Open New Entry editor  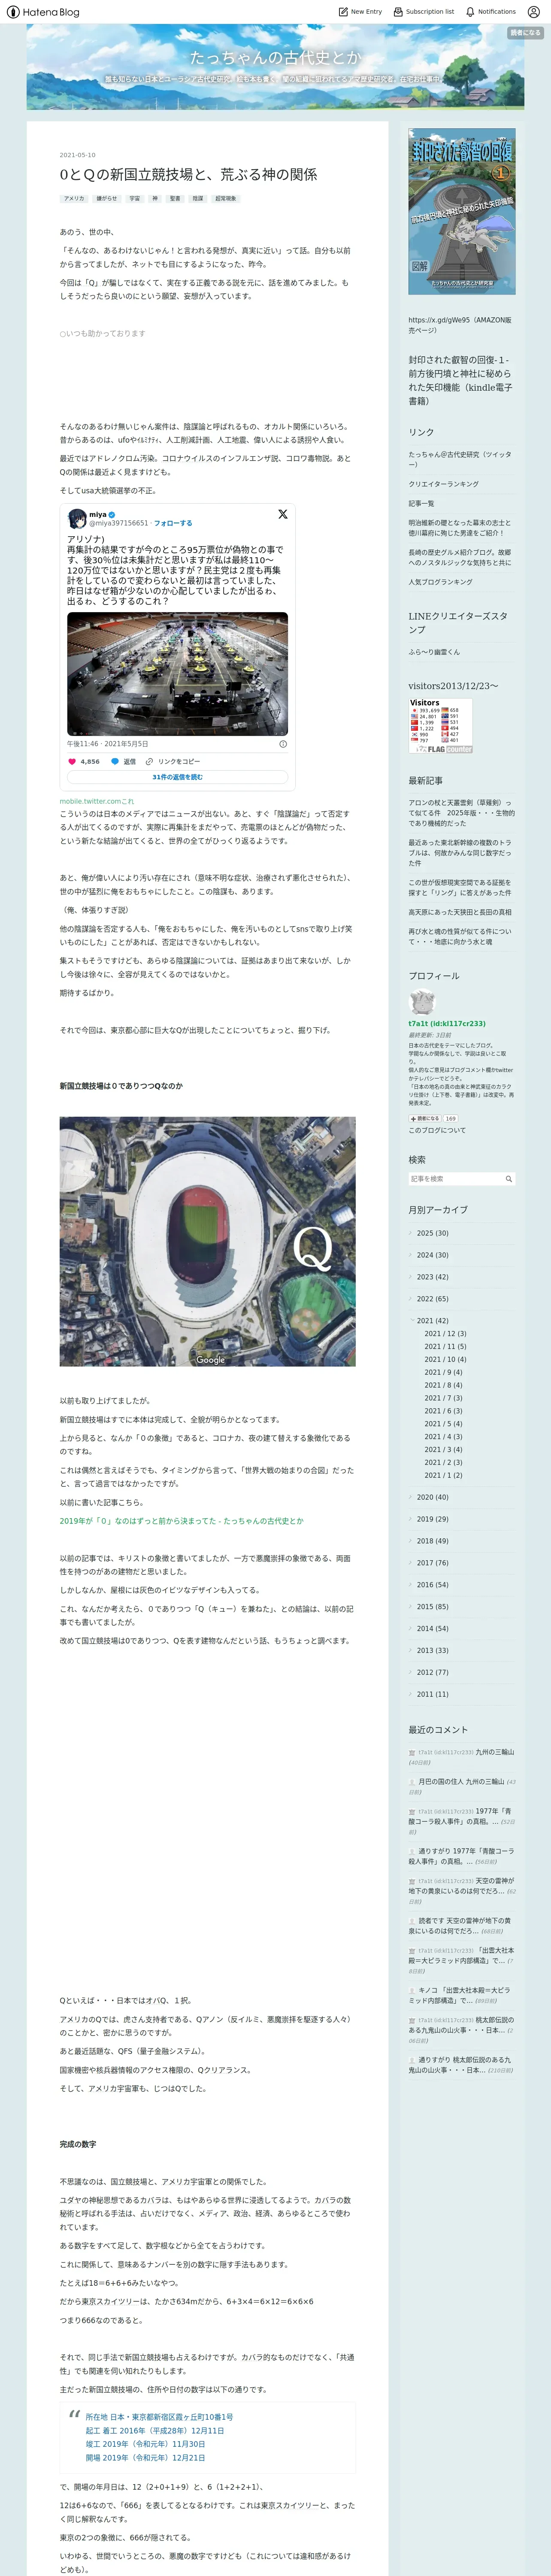click(x=360, y=12)
